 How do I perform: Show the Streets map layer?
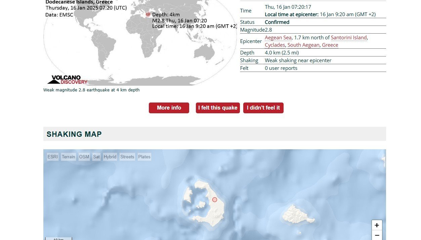[x=127, y=157]
